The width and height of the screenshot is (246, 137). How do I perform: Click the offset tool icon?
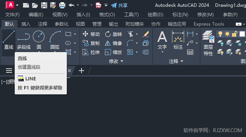coord(146,52)
